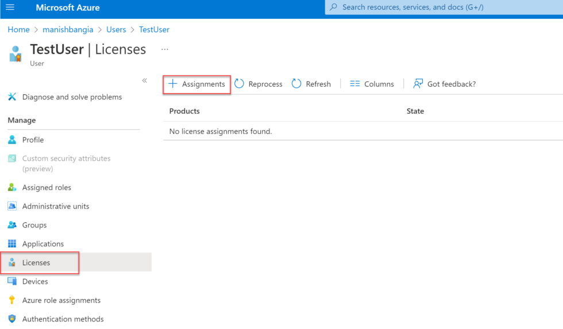Open the Devices section
Image resolution: width=563 pixels, height=329 pixels.
pyautogui.click(x=35, y=281)
